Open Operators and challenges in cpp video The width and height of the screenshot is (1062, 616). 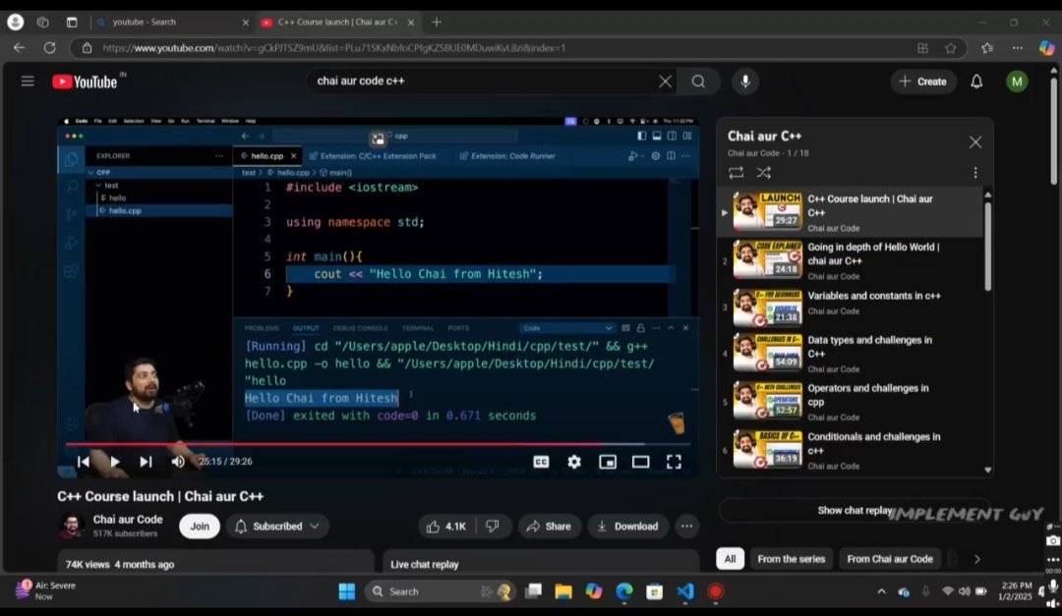(x=850, y=402)
